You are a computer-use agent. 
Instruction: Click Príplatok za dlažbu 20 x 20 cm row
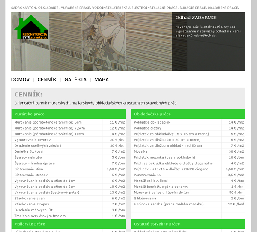pos(188,140)
